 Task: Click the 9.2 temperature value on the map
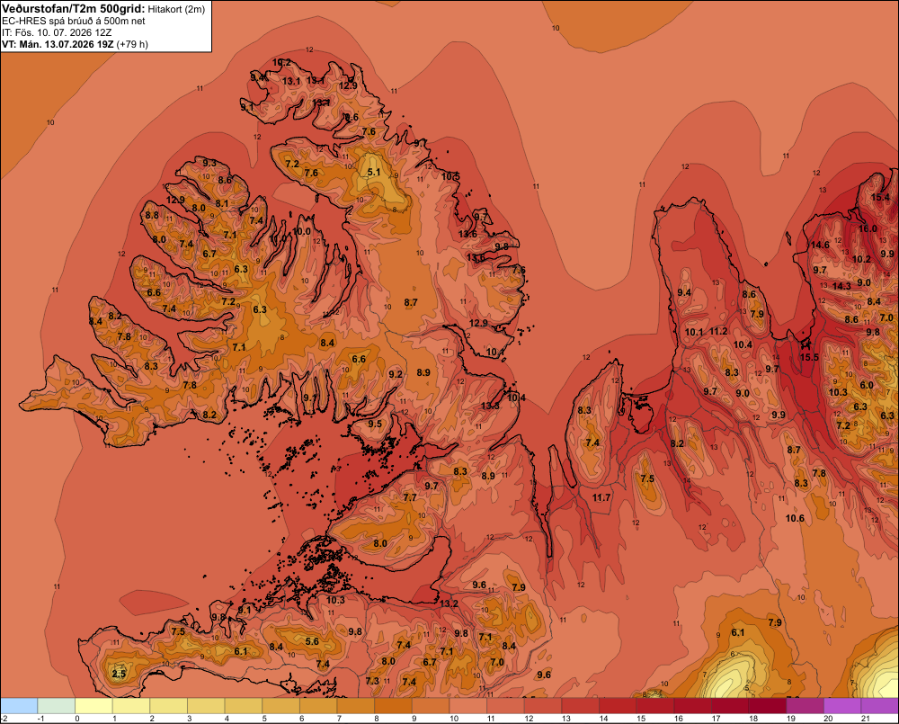[396, 374]
